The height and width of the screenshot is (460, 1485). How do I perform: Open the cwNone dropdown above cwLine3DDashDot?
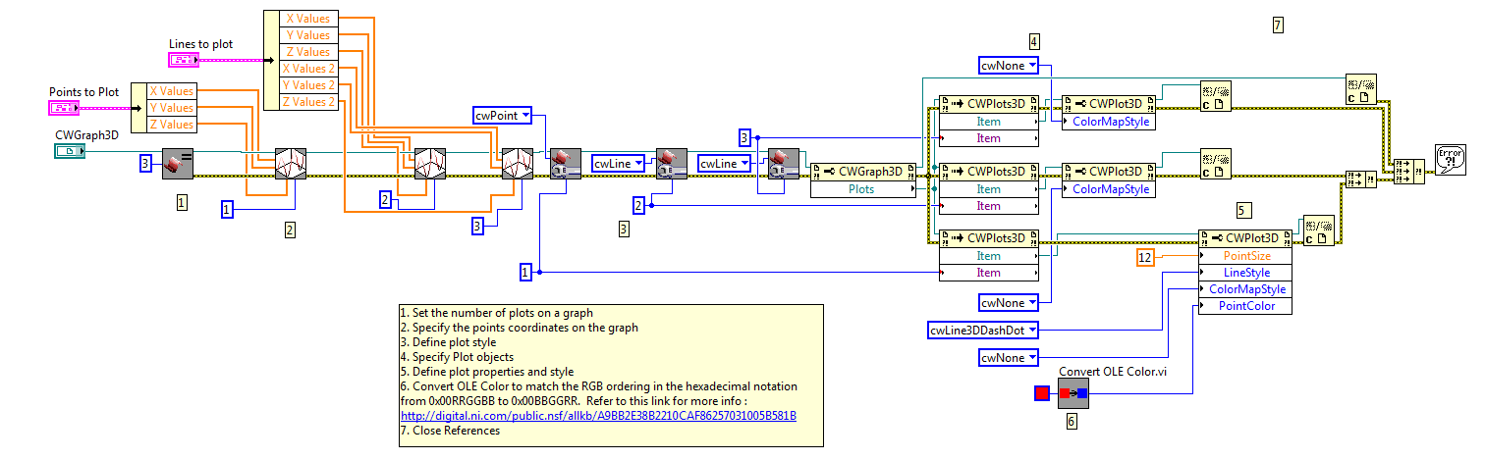click(x=1009, y=303)
